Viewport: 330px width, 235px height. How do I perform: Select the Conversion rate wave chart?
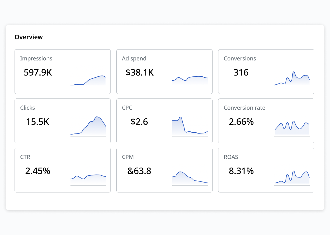[292, 126]
